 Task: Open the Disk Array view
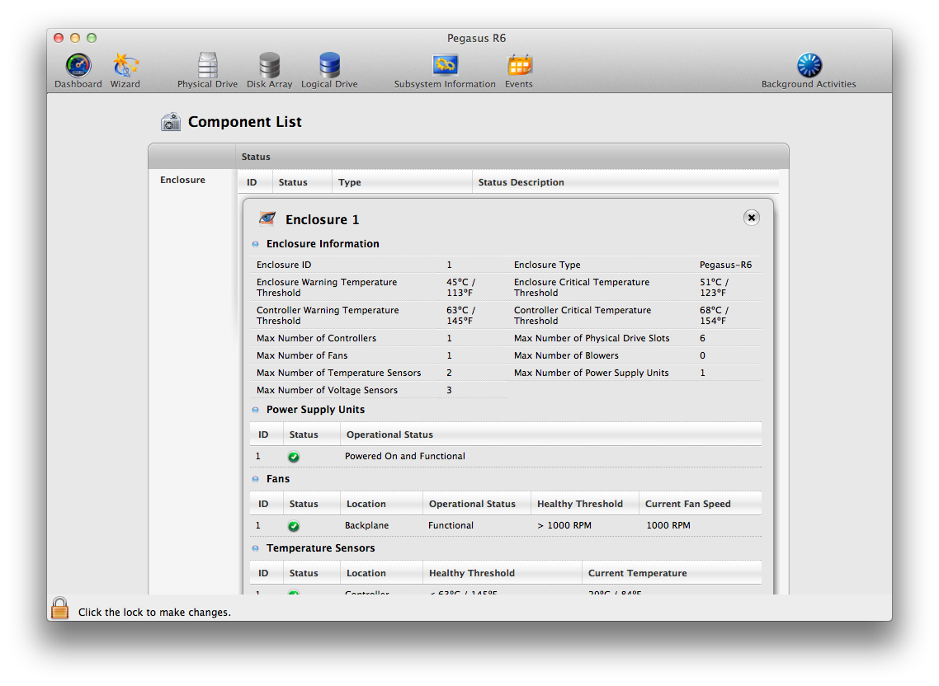tap(270, 71)
